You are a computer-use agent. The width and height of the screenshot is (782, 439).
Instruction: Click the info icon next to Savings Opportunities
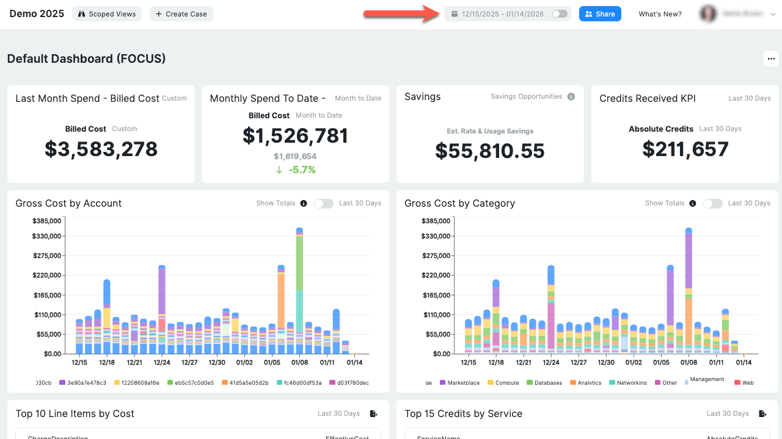pyautogui.click(x=571, y=97)
